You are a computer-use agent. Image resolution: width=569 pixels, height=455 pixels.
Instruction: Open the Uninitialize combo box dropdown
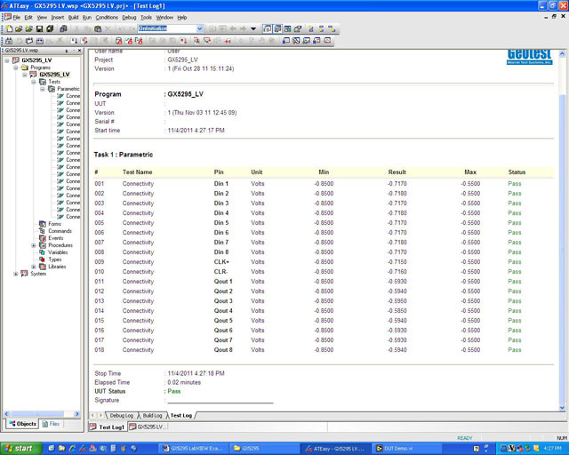[x=200, y=28]
